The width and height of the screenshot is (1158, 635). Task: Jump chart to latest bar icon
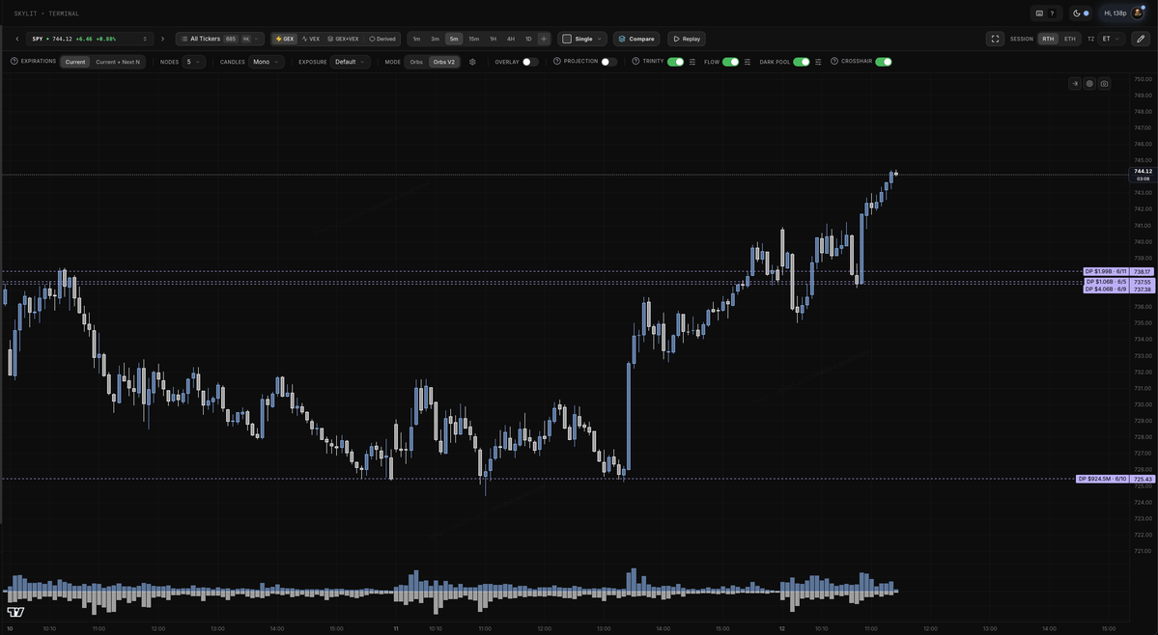[x=1075, y=83]
